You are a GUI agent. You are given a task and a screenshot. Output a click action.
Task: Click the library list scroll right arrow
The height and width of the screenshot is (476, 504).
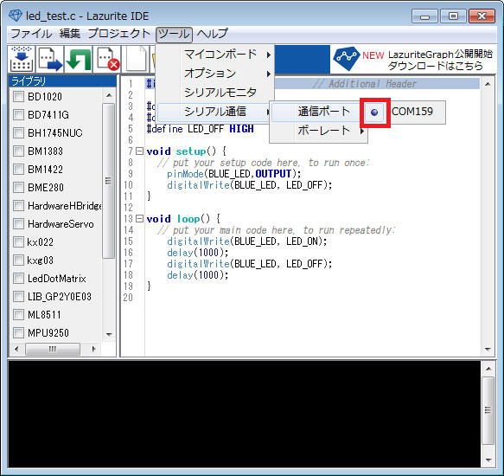[94, 349]
